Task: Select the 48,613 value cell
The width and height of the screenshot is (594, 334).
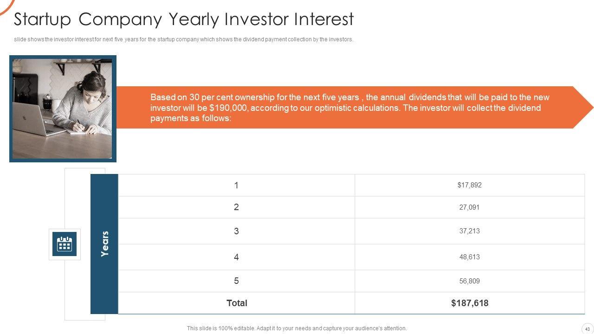Action: pos(469,257)
